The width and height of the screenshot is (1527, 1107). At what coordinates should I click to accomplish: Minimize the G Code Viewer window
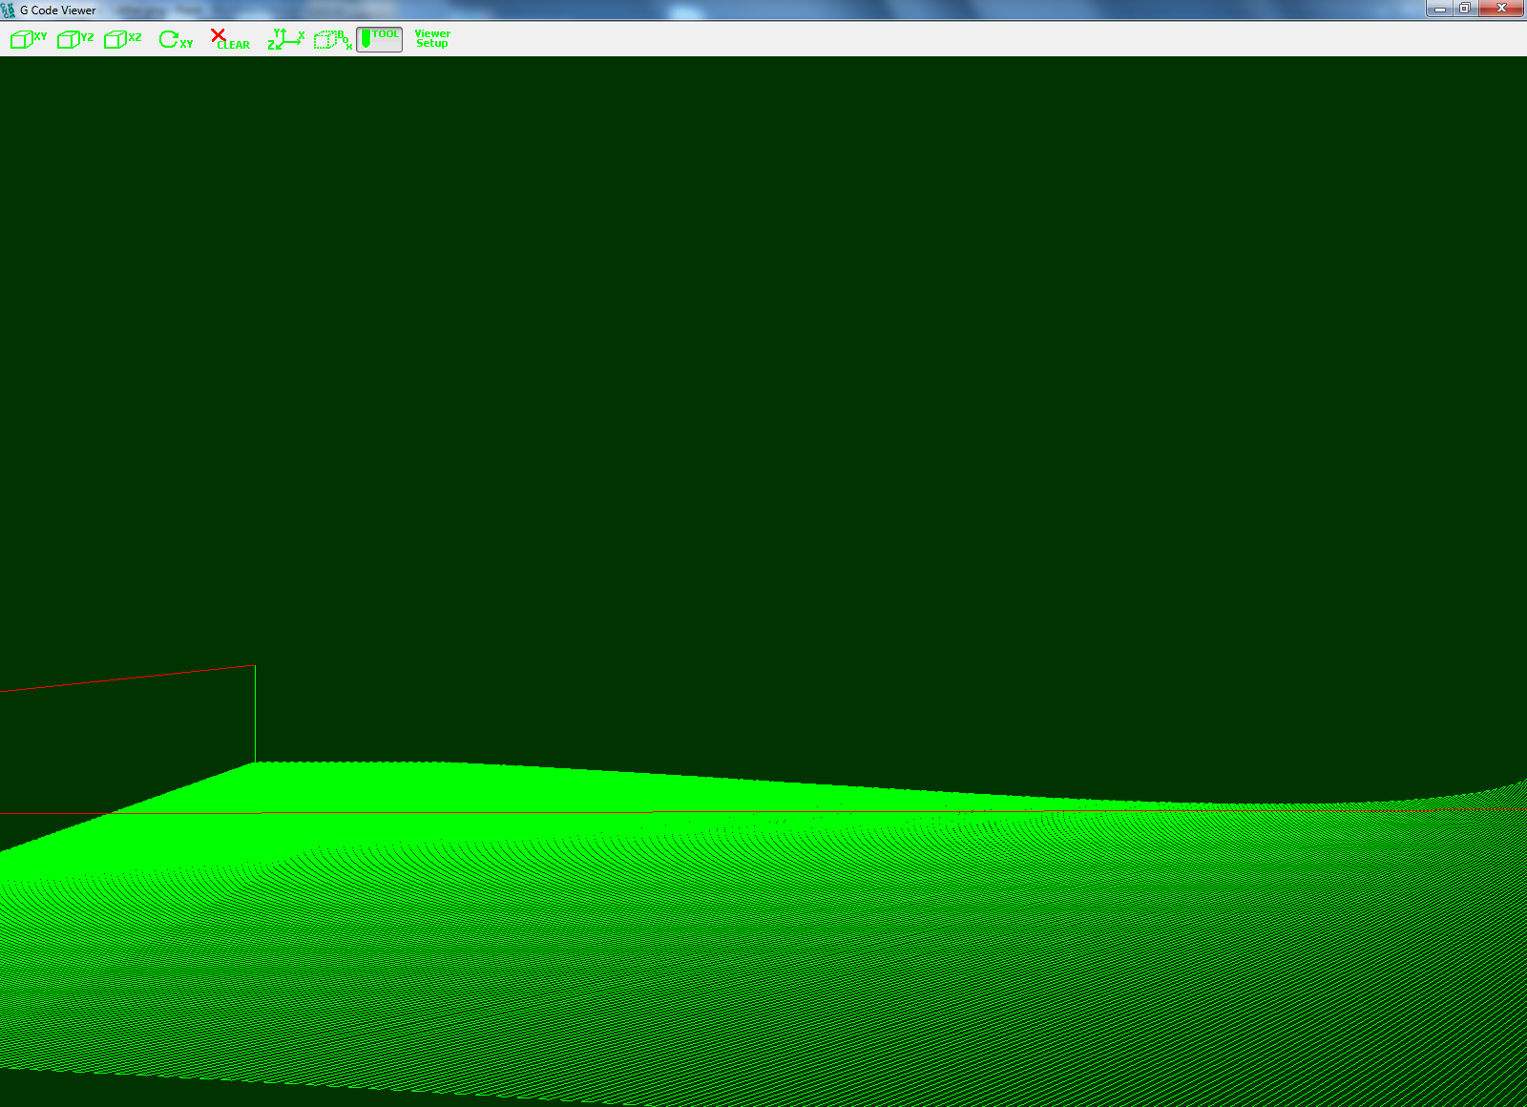pyautogui.click(x=1440, y=9)
